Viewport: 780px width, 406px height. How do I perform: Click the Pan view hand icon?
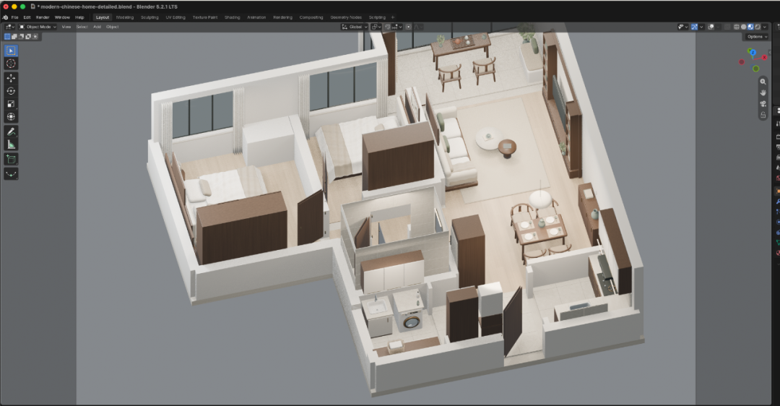click(x=763, y=92)
